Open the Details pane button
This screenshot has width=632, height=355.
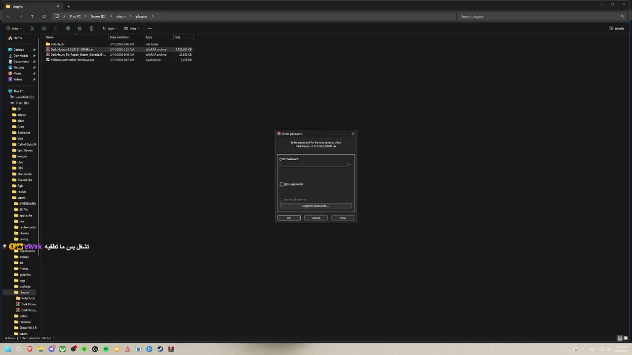click(617, 29)
